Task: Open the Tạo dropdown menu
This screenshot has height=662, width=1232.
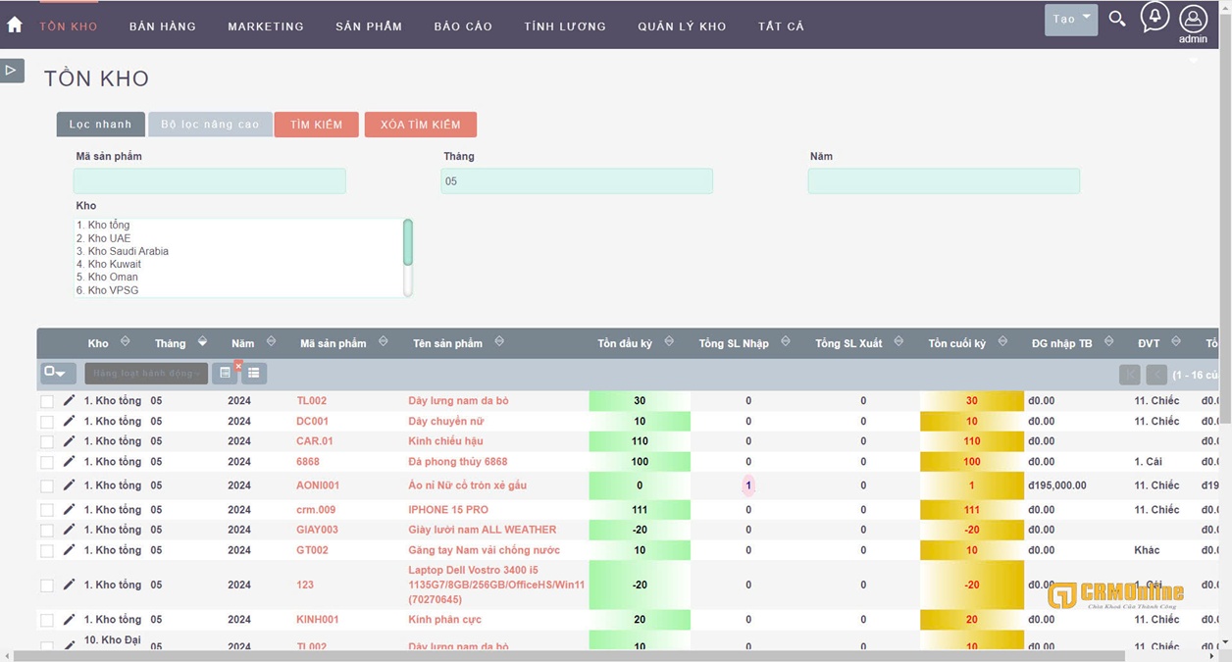Action: click(x=1069, y=19)
